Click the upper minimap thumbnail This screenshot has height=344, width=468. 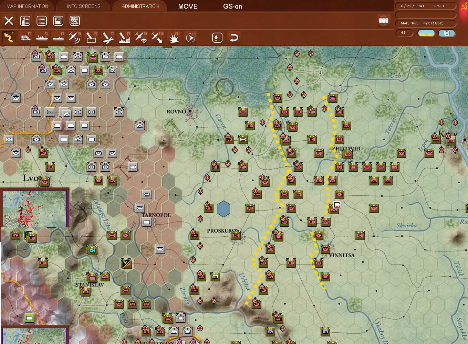coord(34,208)
